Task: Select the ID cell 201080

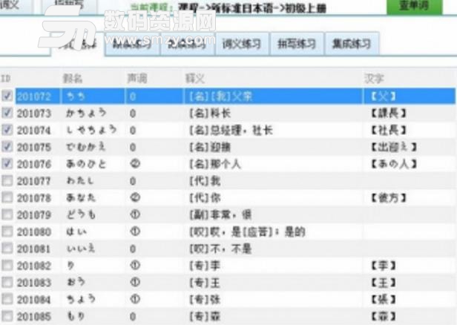Action: 34,232
